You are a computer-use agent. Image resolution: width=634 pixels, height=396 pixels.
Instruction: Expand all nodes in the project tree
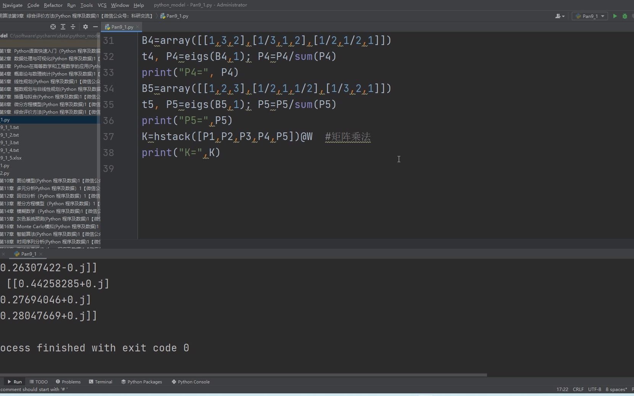(63, 27)
